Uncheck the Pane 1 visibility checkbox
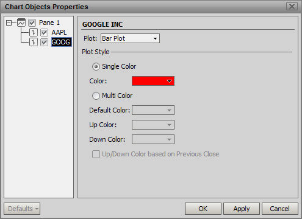The image size is (302, 219). click(32, 23)
